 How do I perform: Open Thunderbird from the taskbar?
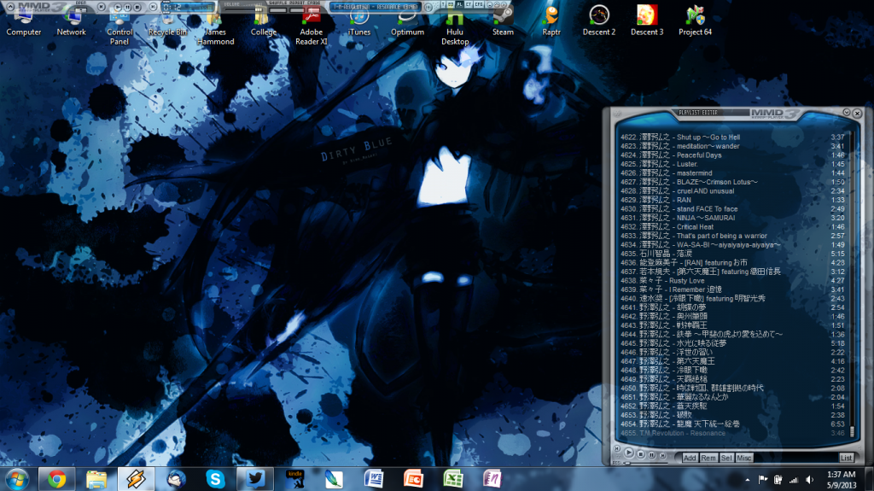pos(176,479)
